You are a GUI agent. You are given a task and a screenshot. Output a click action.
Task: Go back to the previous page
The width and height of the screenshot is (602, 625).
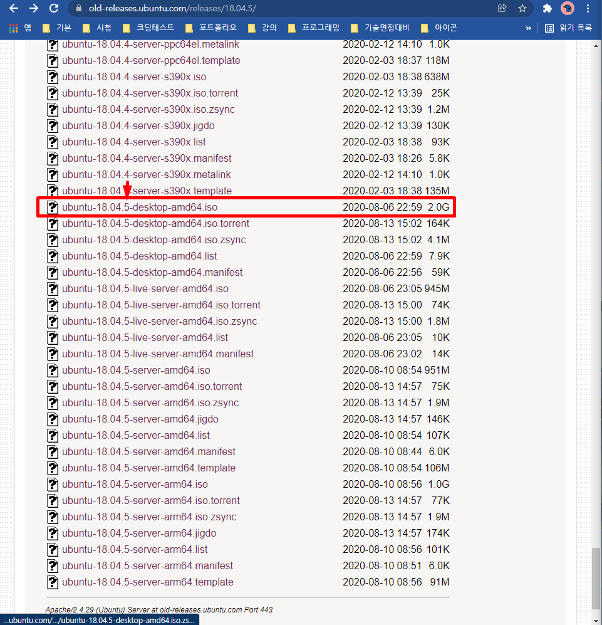point(14,8)
